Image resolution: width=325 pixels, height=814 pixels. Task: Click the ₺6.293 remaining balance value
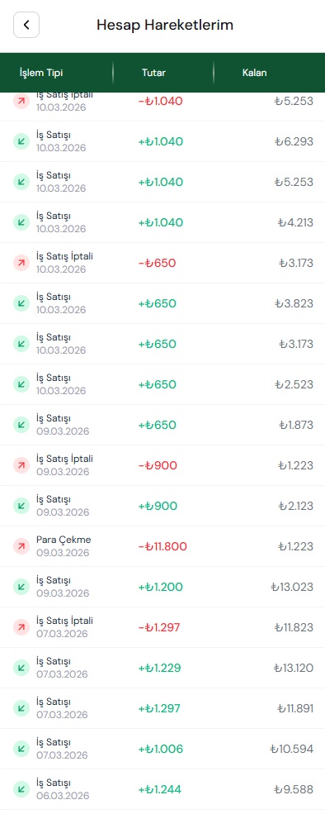pos(294,141)
